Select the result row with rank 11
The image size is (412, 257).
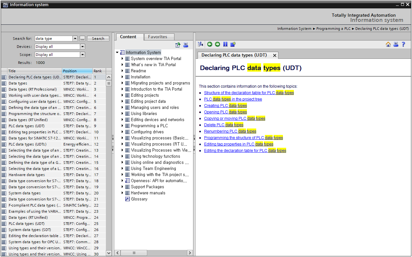53,138
